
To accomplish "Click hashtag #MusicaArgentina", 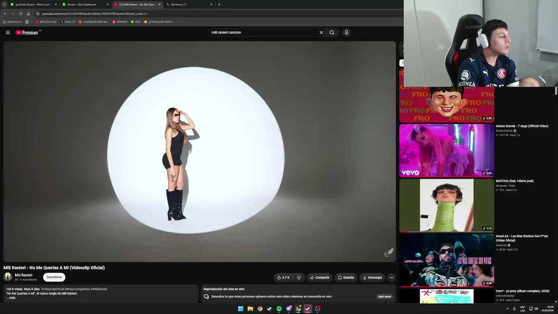I will coord(77,289).
